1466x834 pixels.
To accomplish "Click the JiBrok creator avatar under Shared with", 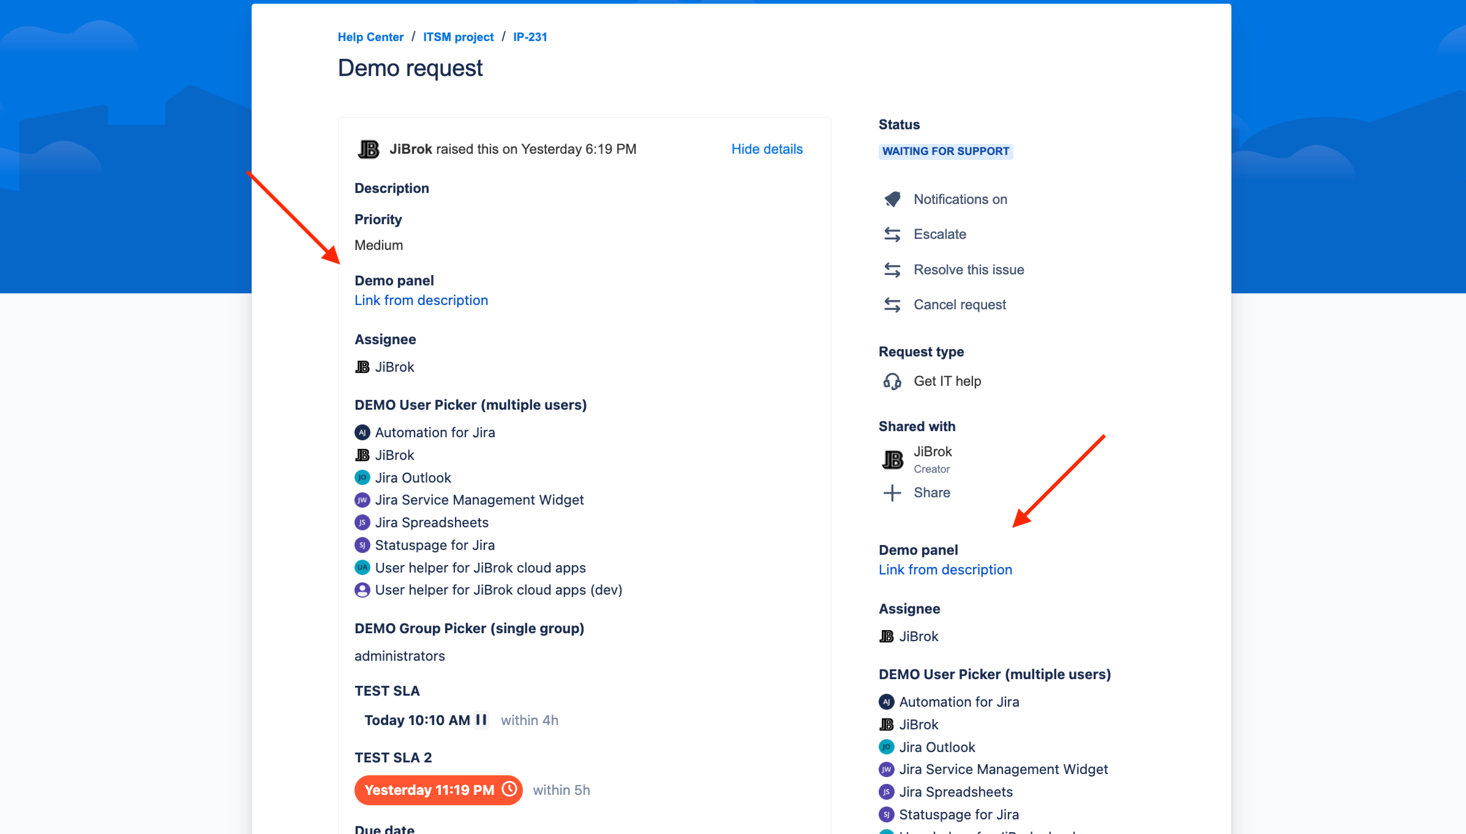I will [x=892, y=459].
